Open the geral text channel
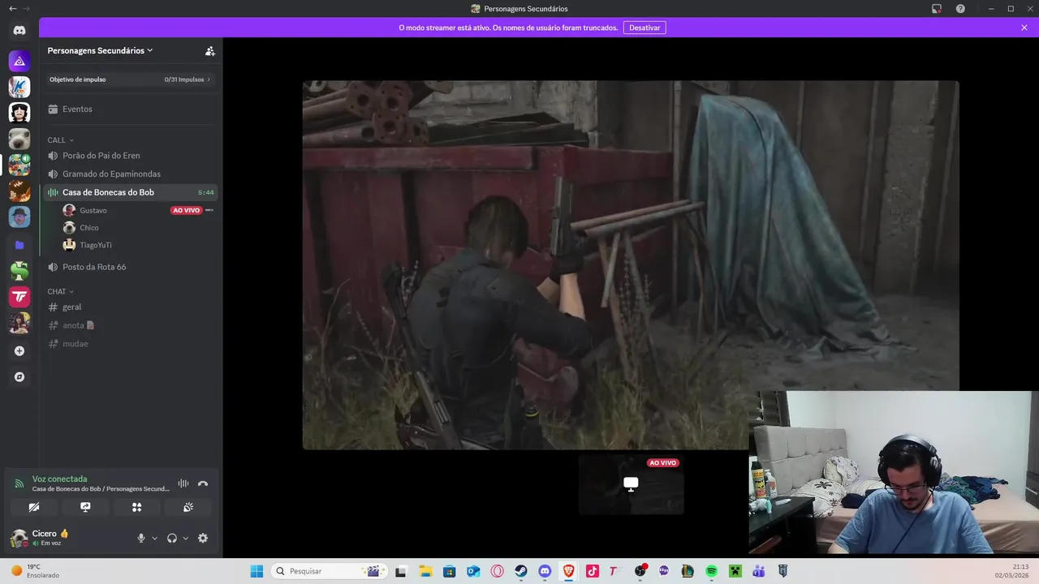1039x584 pixels. pos(130,307)
